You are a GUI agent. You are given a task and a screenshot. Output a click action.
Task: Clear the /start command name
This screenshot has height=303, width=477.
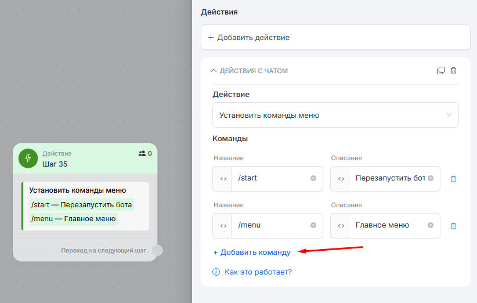tap(313, 178)
